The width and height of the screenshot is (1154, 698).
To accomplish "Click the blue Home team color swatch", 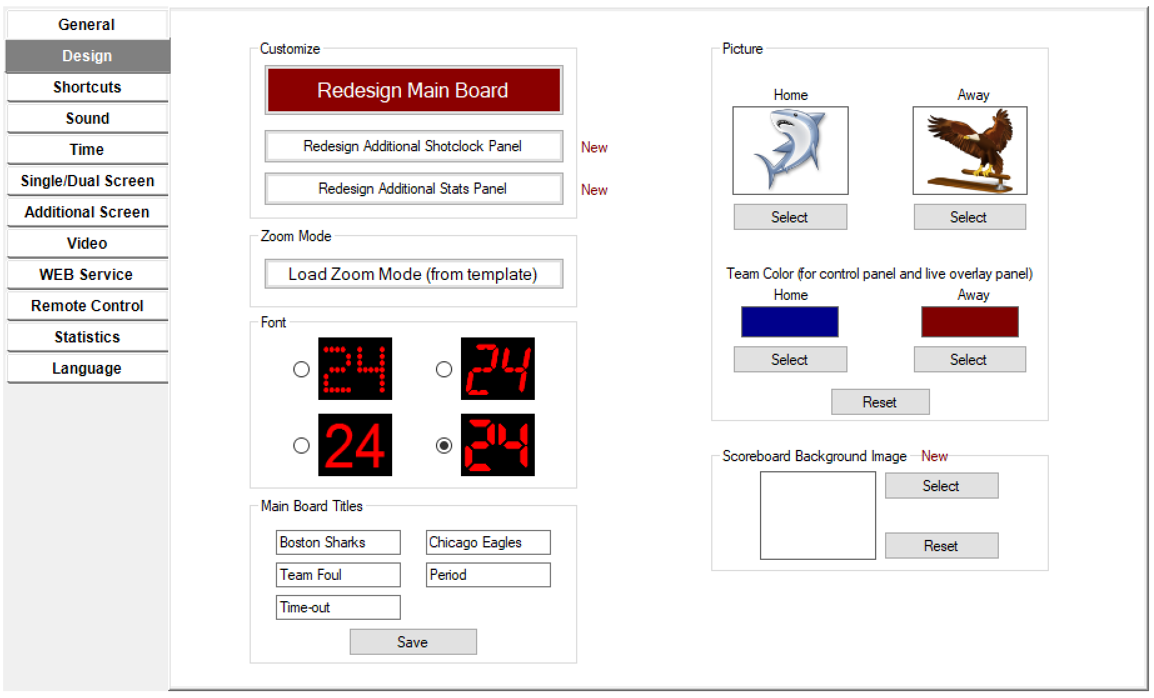I will [789, 322].
